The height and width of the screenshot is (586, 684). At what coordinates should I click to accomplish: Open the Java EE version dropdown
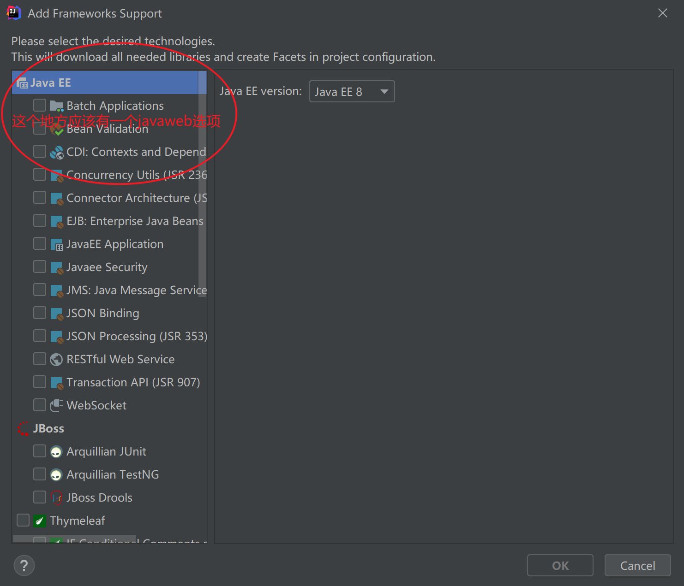(x=352, y=91)
